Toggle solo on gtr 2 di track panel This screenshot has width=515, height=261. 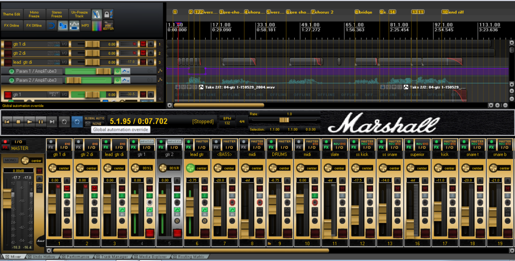pos(151,53)
